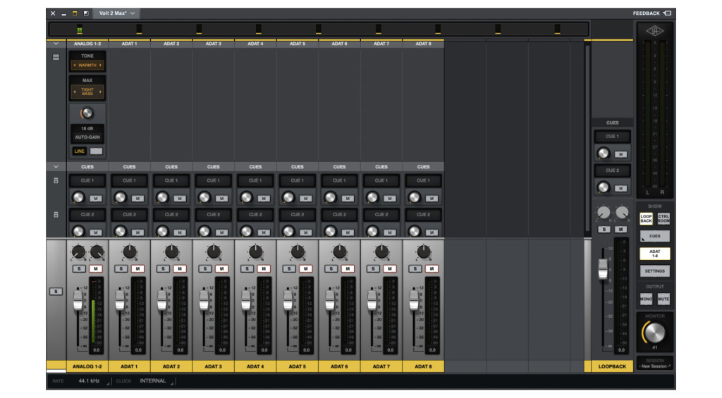Viewport: 722px width, 398px height.
Task: Click the Cue 2 row icon in left gutter
Action: click(56, 215)
